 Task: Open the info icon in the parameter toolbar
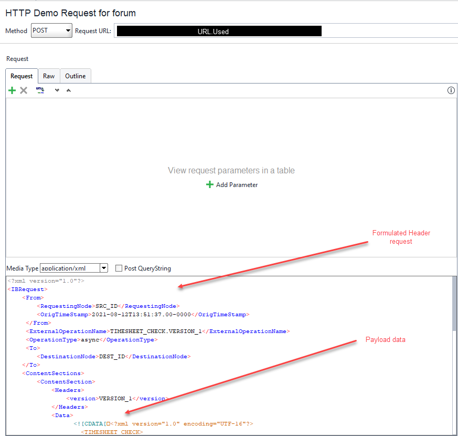click(x=451, y=90)
